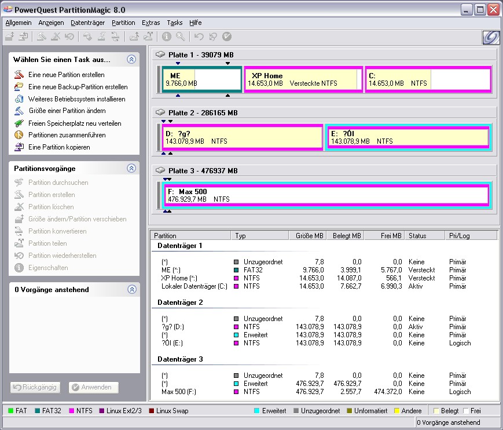
Task: Click the copy partition toolbar icon
Action: point(23,37)
